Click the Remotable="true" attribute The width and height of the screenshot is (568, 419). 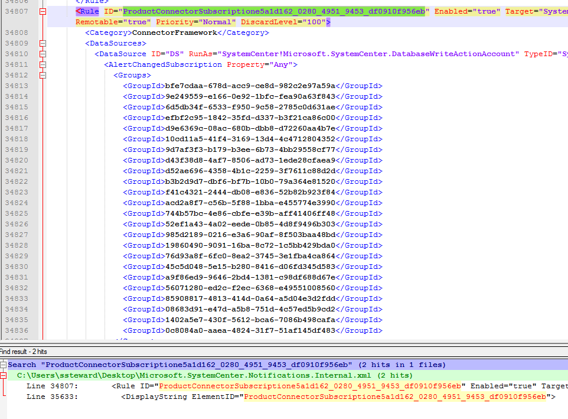(x=113, y=22)
